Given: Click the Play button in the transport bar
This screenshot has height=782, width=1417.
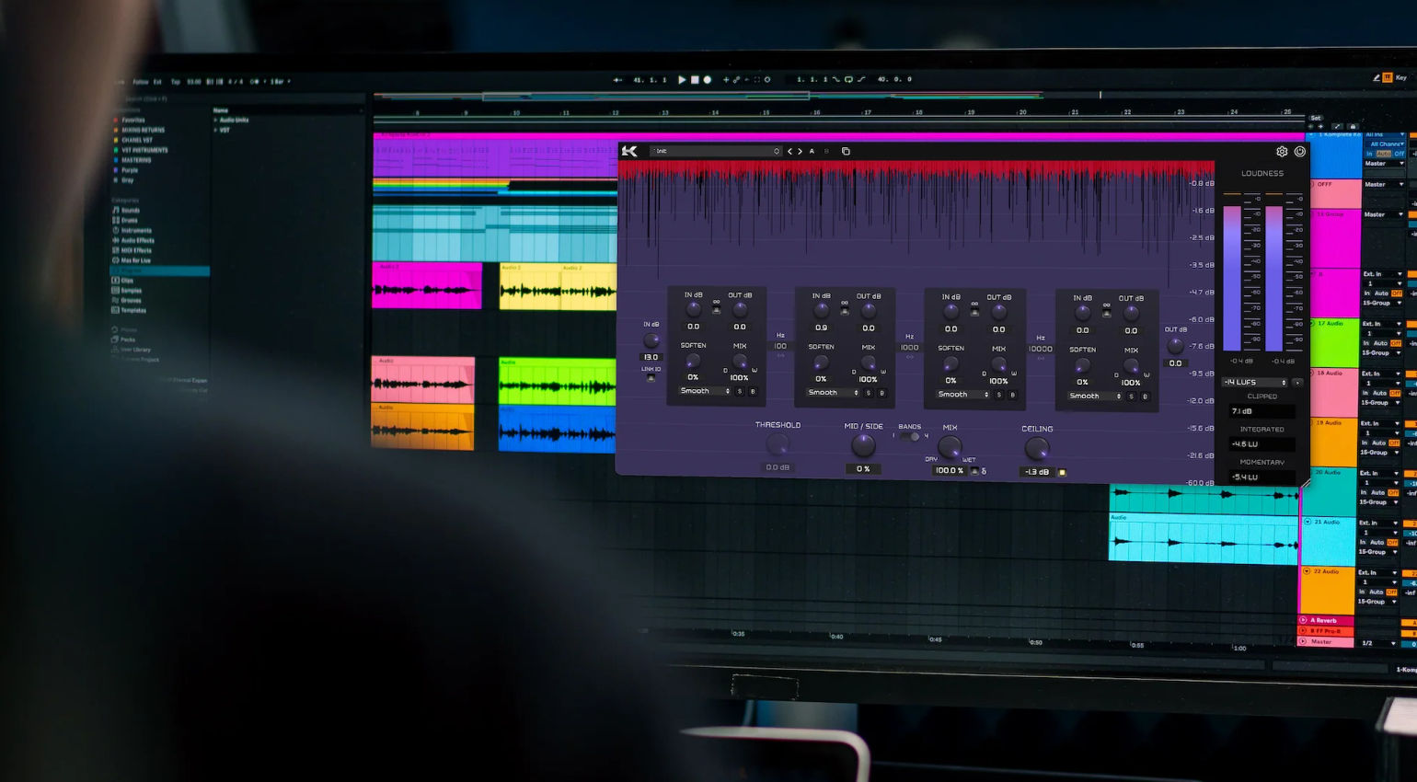Looking at the screenshot, I should [x=682, y=80].
